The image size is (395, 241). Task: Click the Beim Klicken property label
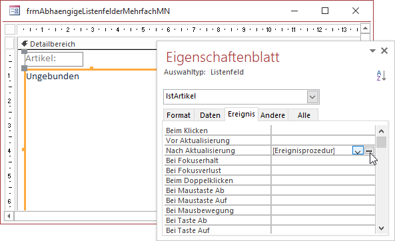[x=187, y=130]
